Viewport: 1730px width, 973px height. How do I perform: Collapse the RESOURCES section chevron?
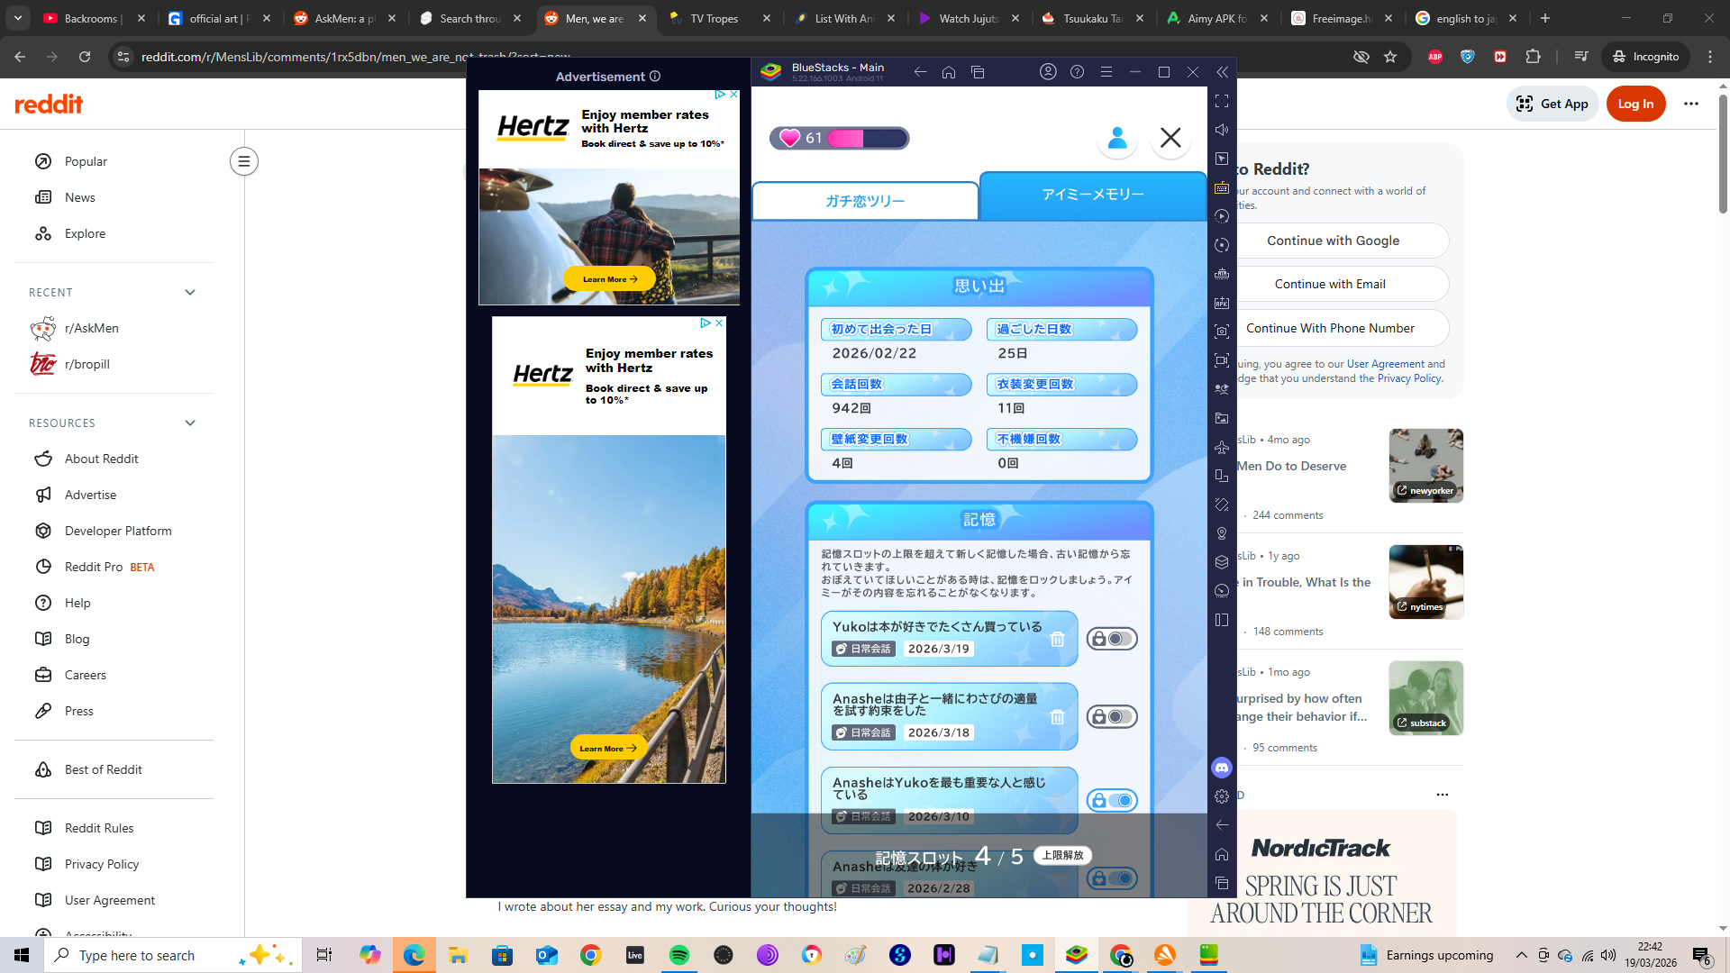tap(190, 423)
